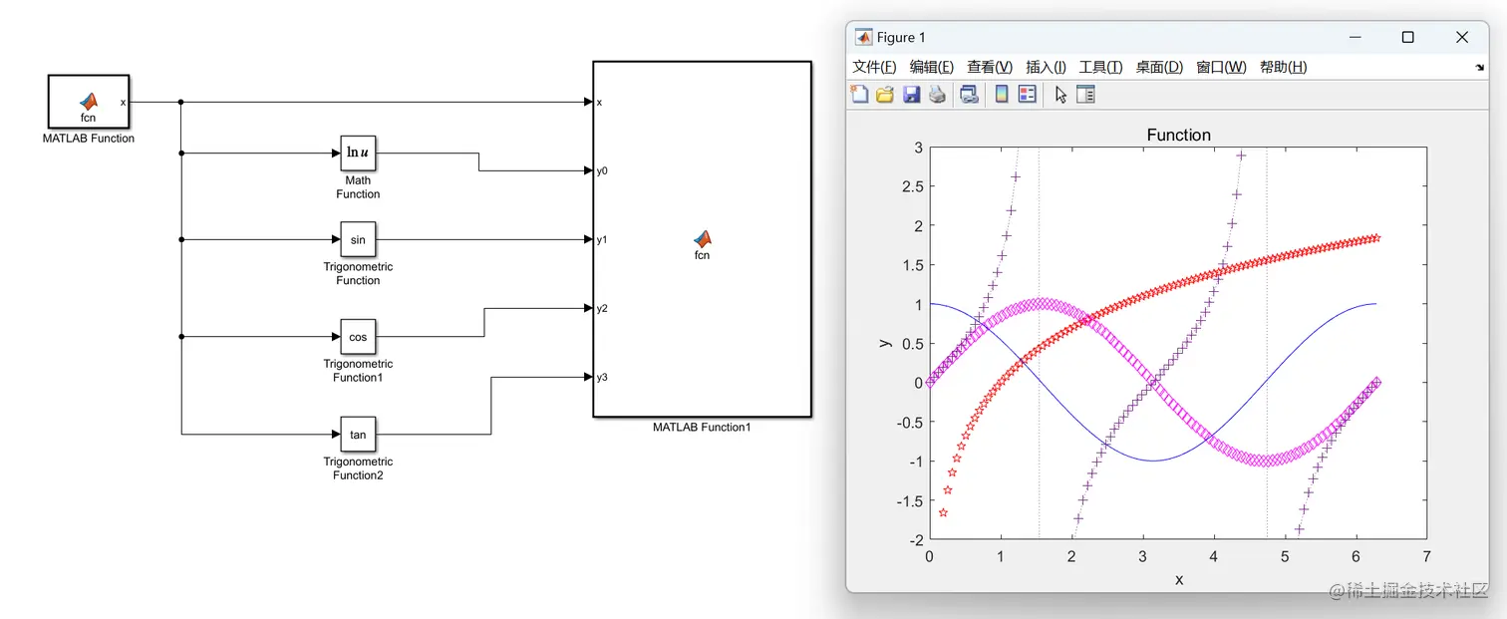Open the 帮助(H) menu

pos(1283,67)
